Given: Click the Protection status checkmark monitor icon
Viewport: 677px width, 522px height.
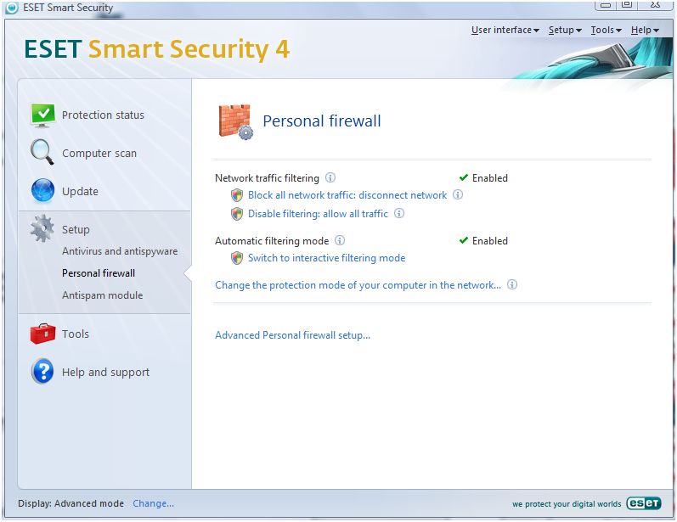Looking at the screenshot, I should tap(42, 115).
